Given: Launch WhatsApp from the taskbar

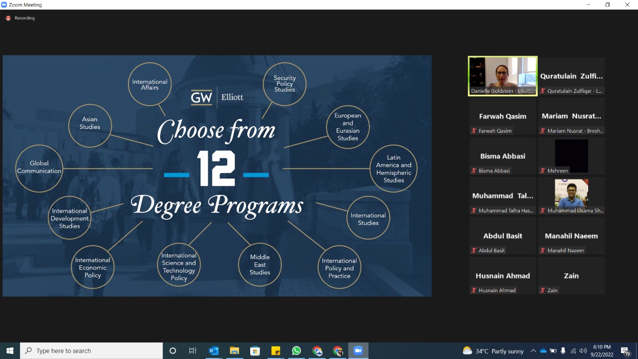Looking at the screenshot, I should click(x=297, y=351).
